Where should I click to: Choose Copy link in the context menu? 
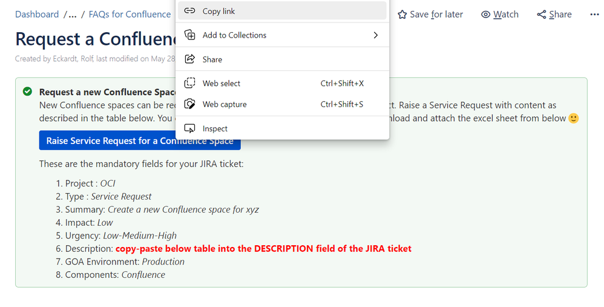(282, 11)
